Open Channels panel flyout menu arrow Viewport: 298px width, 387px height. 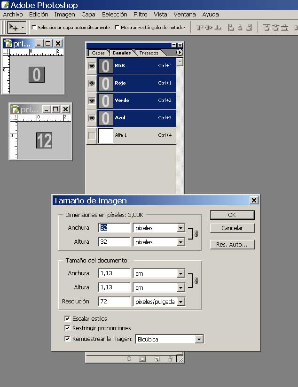[179, 53]
